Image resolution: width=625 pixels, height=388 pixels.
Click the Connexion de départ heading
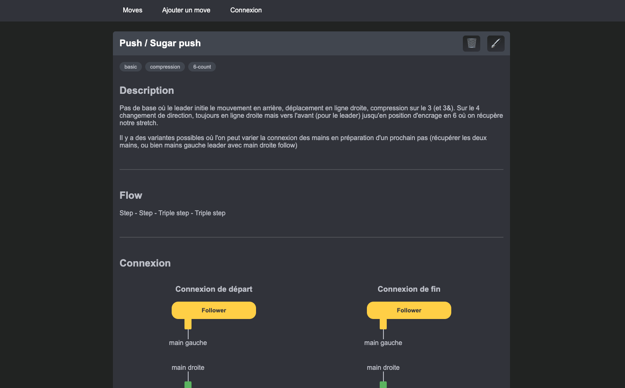214,289
